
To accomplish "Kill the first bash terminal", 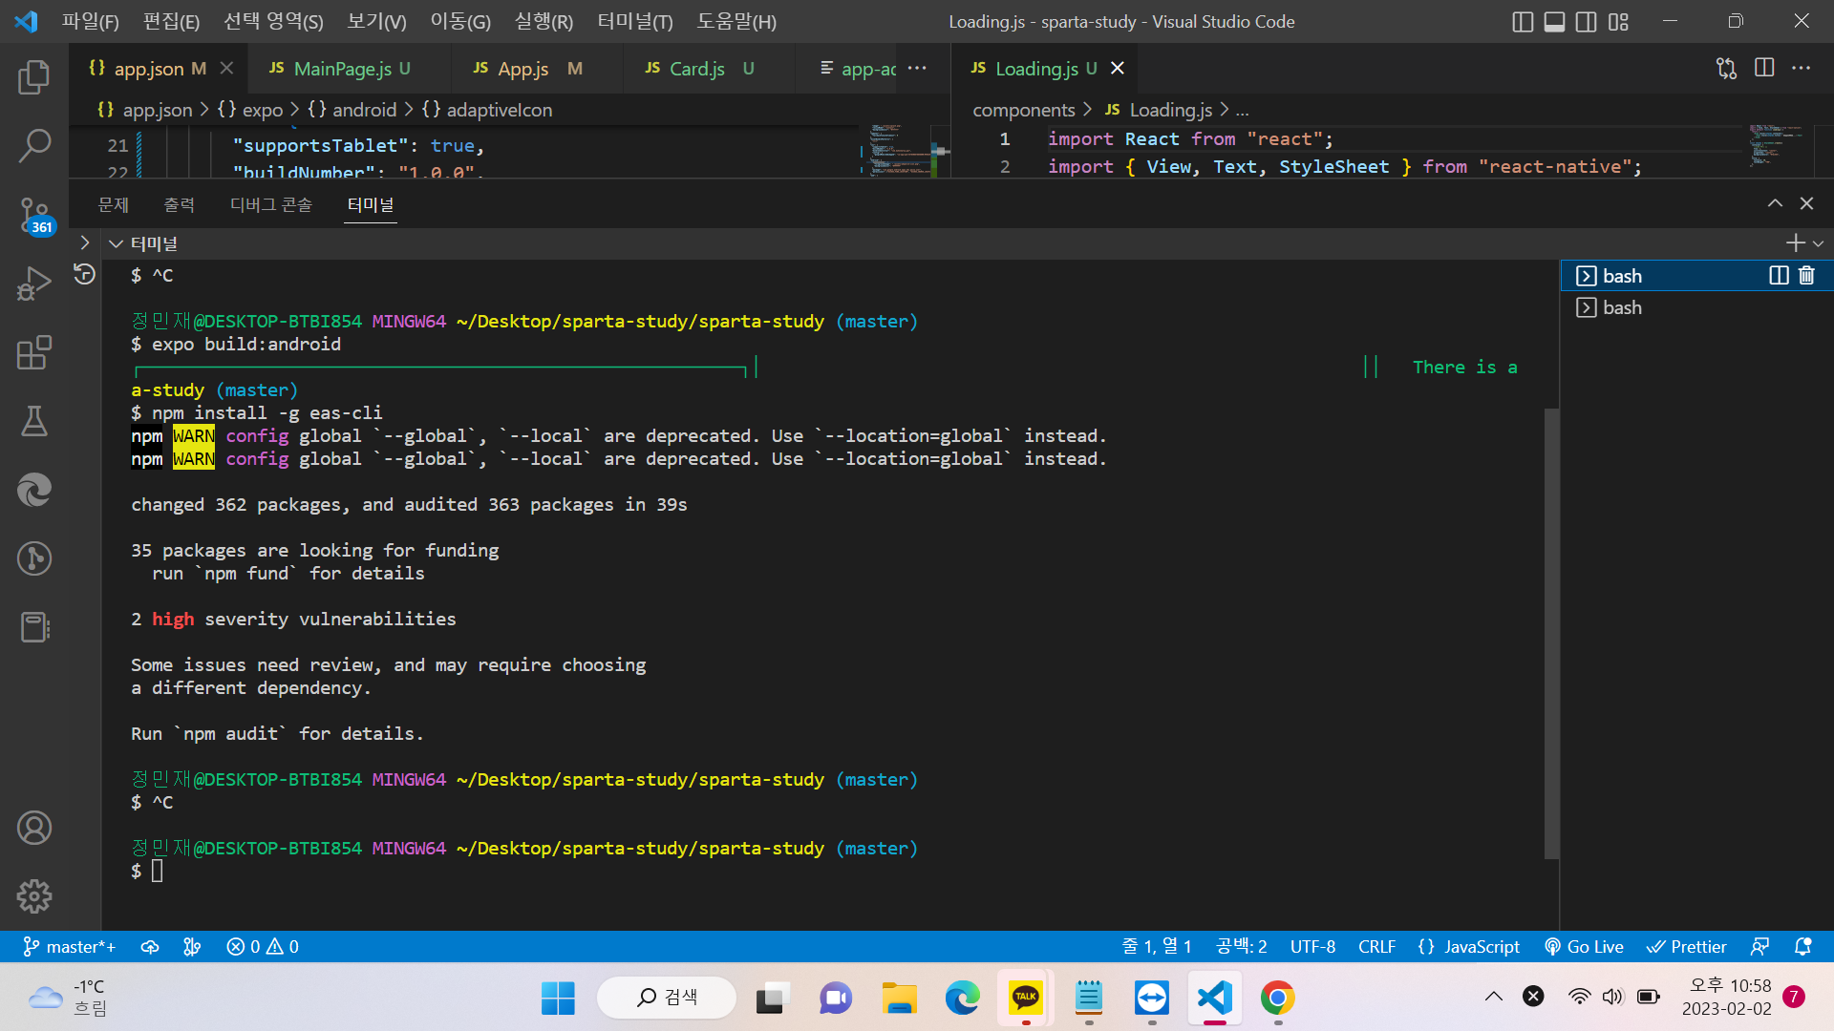I will pyautogui.click(x=1806, y=276).
